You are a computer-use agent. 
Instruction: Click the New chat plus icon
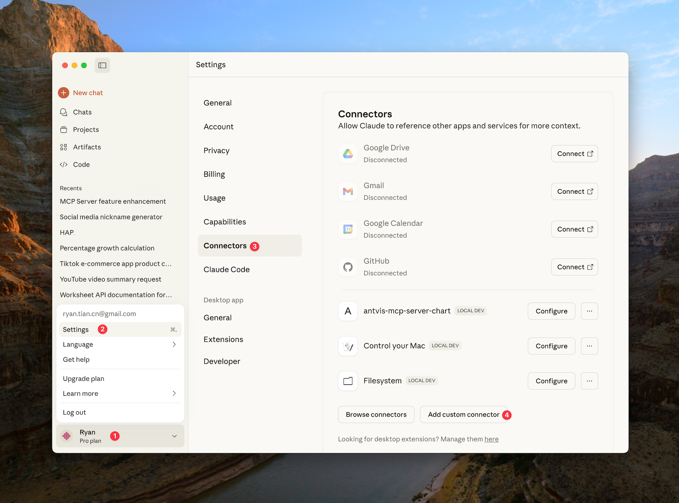point(64,93)
